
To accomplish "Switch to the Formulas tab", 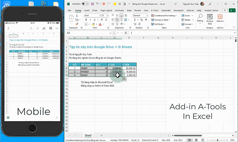I will coord(119,10).
